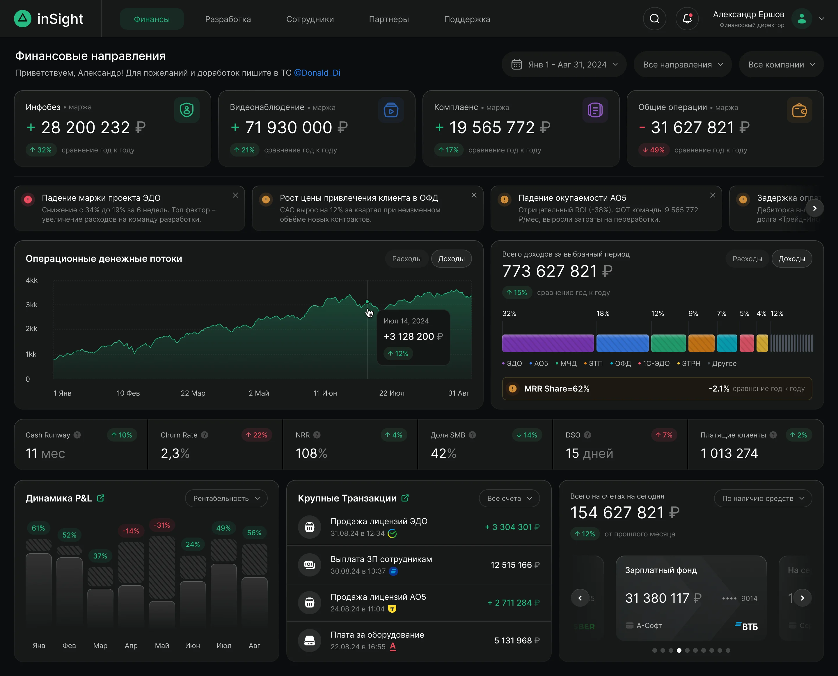Dismiss the Рост цены привлечения клиента alert
This screenshot has width=838, height=676.
(474, 195)
